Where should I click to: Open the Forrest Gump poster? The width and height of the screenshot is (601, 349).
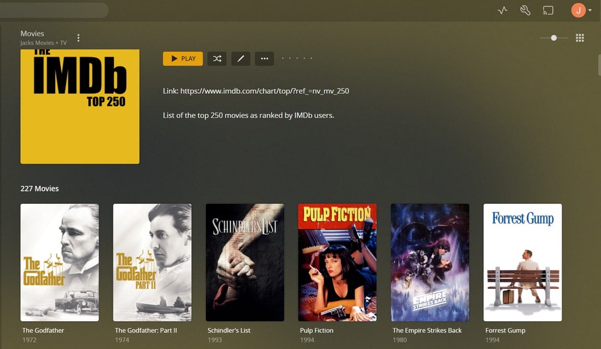tap(523, 262)
